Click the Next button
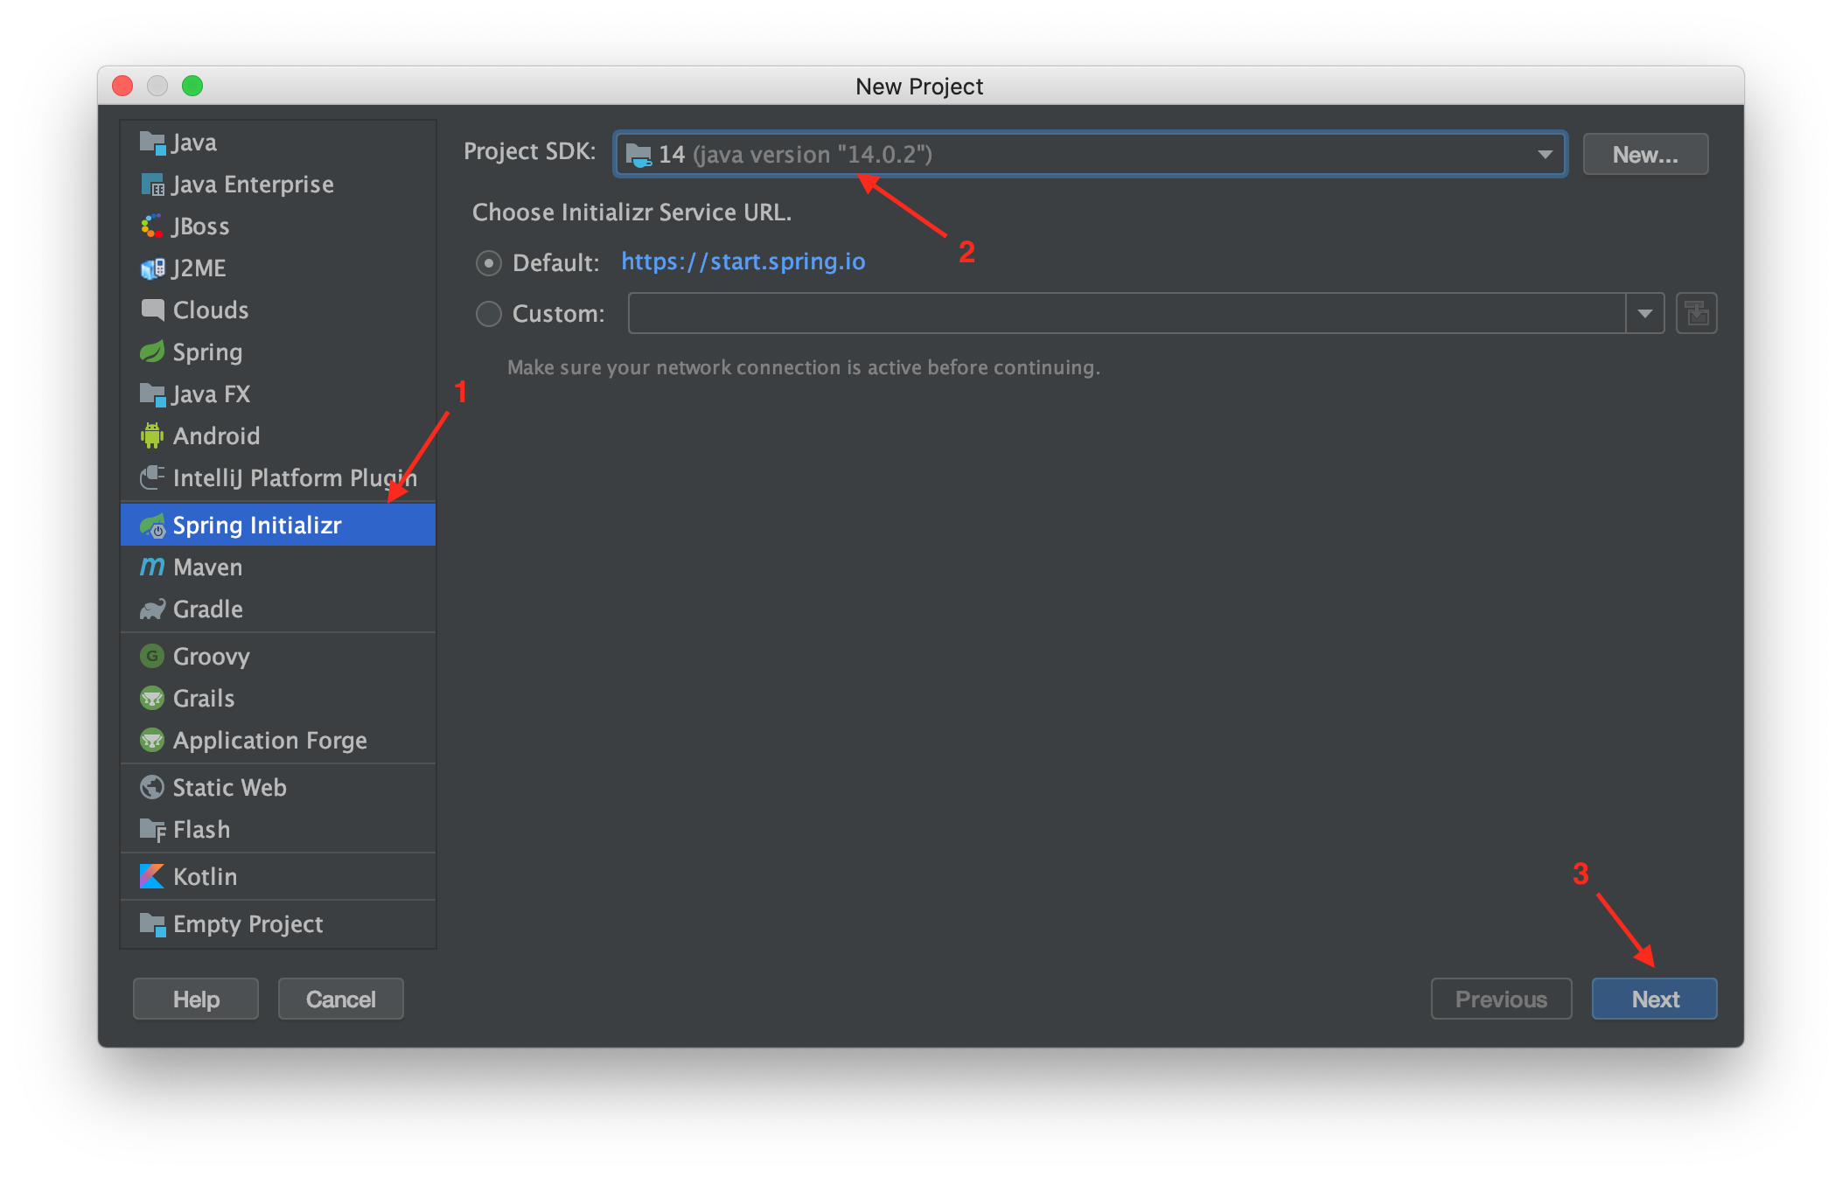Screen dimensions: 1842x1177 tap(1654, 999)
